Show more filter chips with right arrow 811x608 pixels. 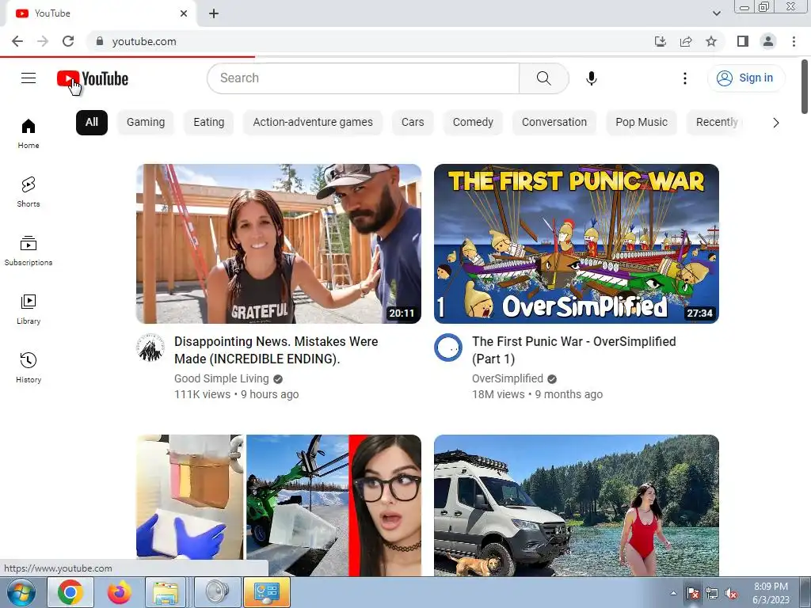point(775,123)
